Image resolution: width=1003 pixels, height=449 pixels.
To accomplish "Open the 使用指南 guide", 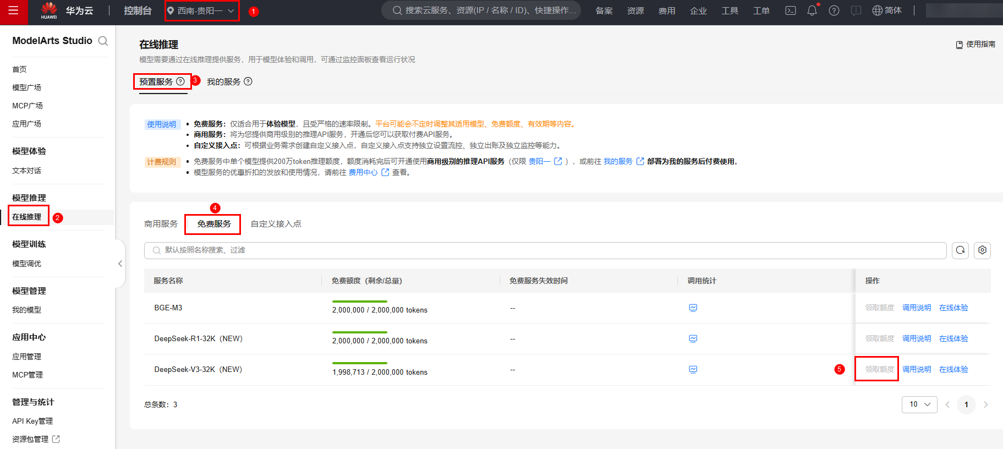I will click(x=975, y=44).
